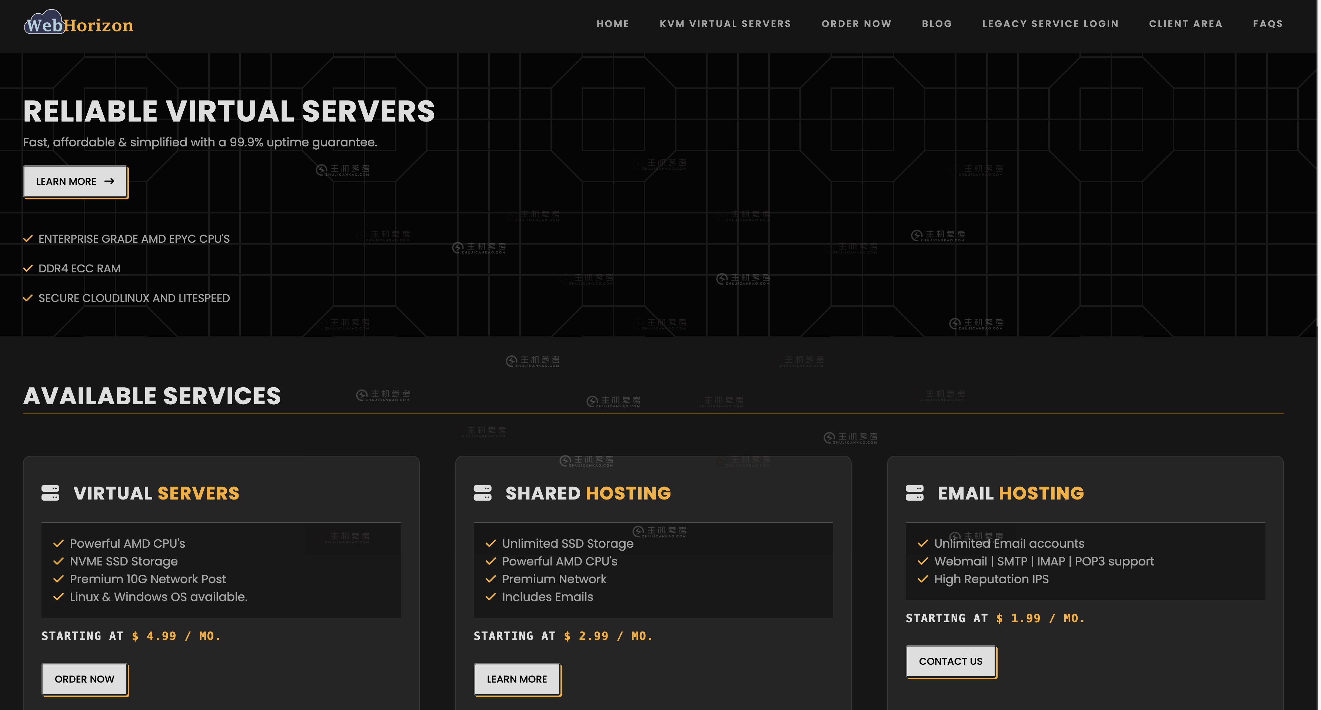
Task: Open Legacy Service Login link
Action: [1050, 24]
